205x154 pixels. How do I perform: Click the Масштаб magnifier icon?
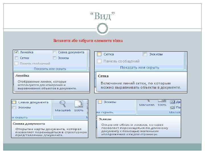(x=63, y=104)
